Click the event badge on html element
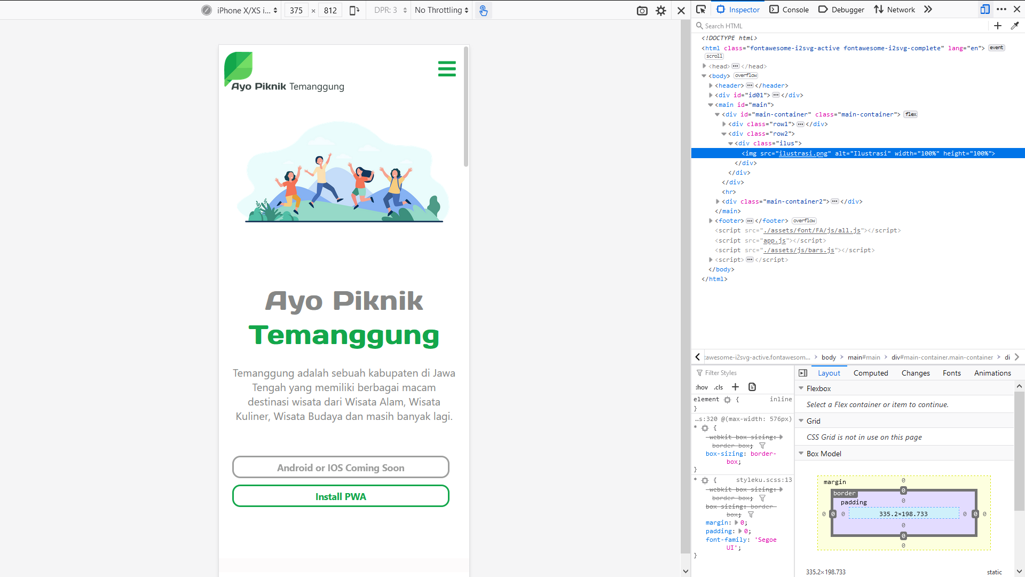Viewport: 1025px width, 577px height. click(996, 48)
